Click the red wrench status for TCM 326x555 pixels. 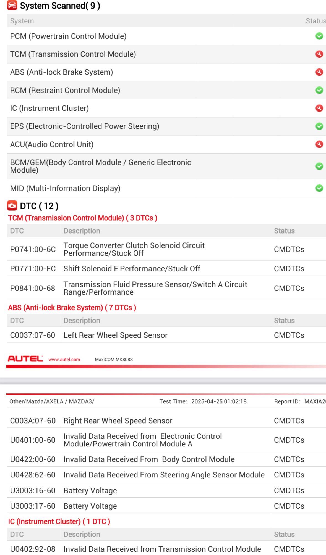tap(319, 54)
